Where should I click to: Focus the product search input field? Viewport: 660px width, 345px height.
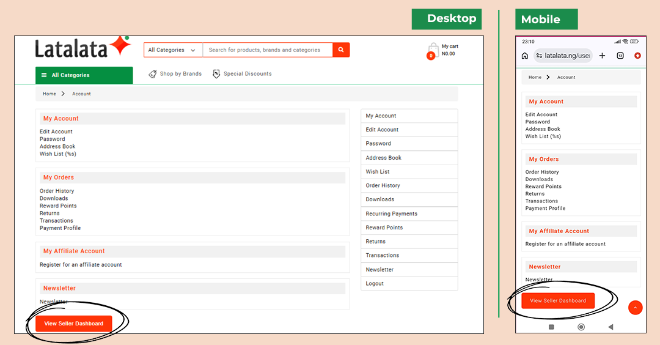click(268, 50)
